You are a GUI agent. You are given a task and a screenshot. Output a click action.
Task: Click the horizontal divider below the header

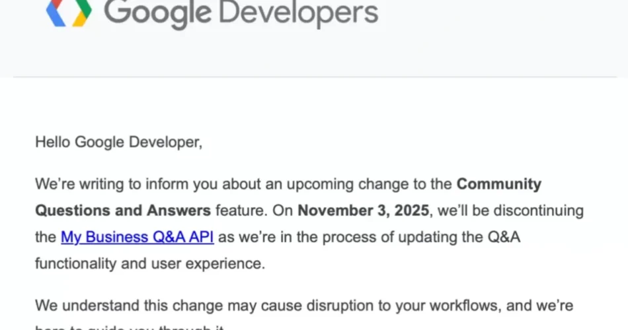point(315,77)
